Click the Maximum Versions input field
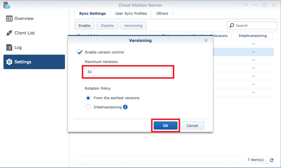The width and height of the screenshot is (281, 168). [128, 72]
